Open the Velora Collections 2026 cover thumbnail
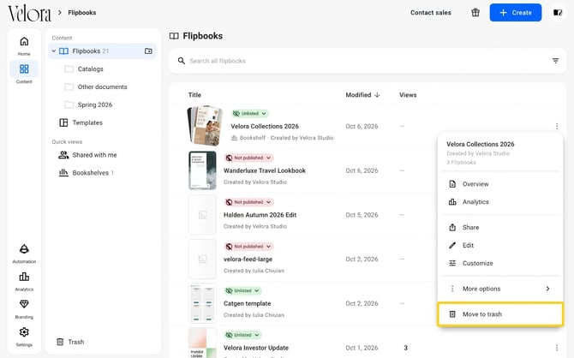This screenshot has width=574, height=358. [205, 126]
